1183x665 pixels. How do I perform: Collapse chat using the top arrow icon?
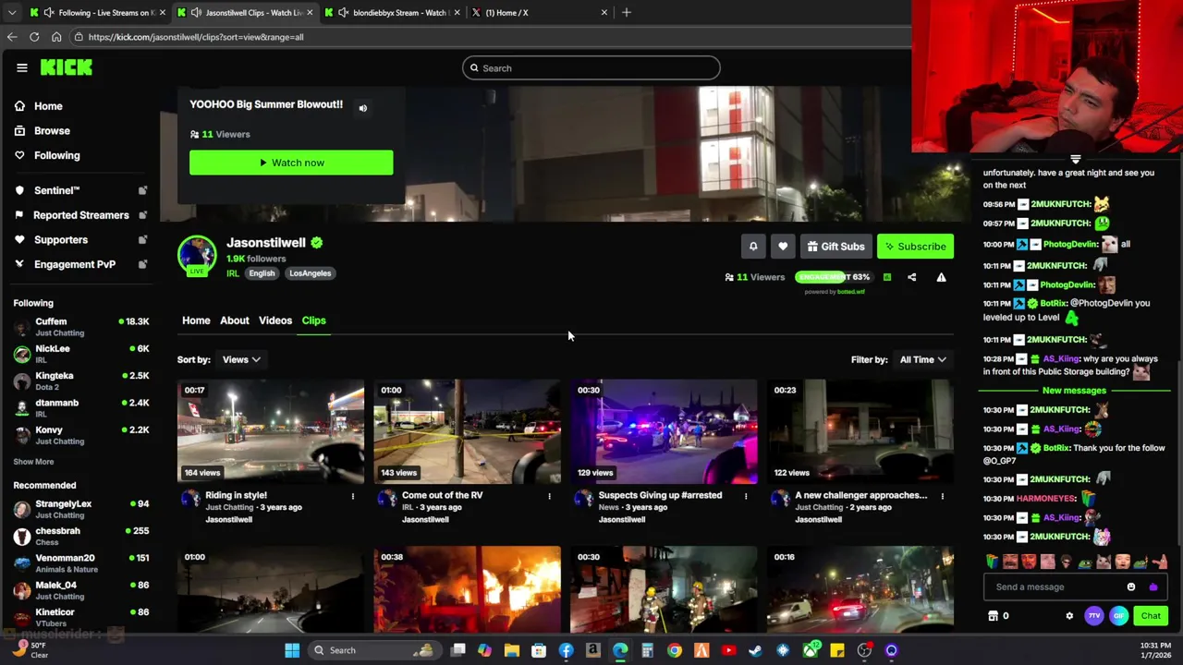pos(1075,160)
